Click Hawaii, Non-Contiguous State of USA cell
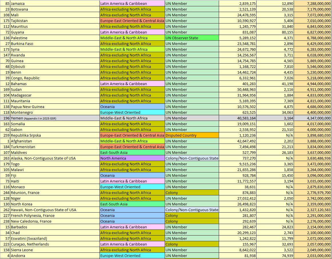This screenshot has width=332, height=259. click(x=55, y=210)
